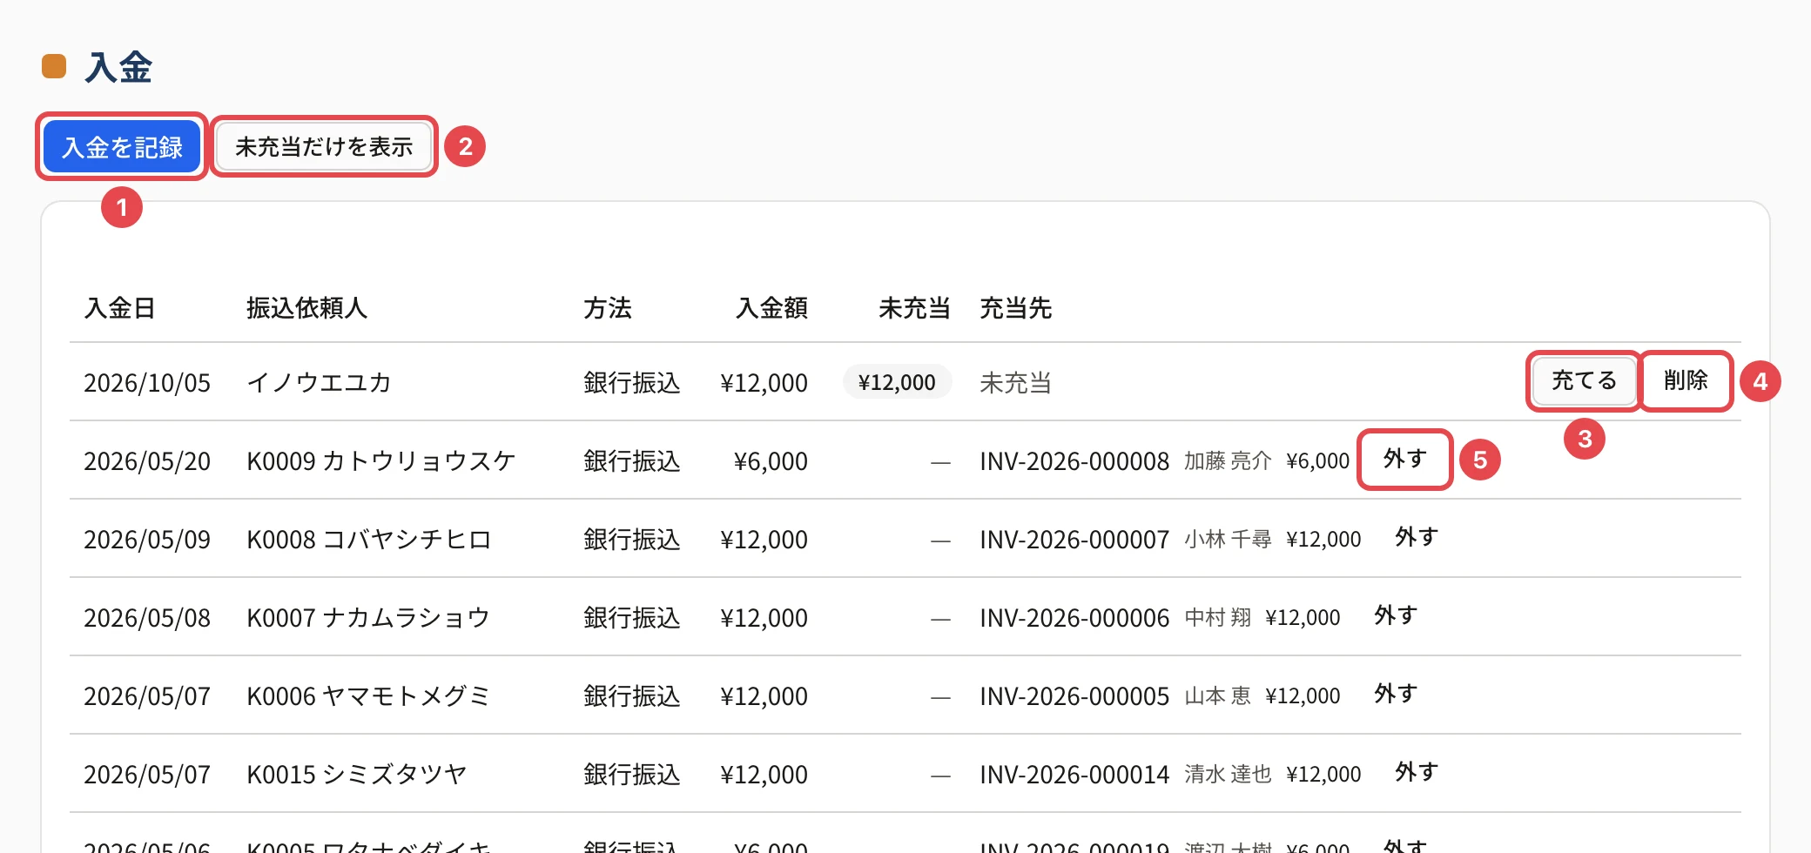
Task: Click 外す for INV-2026-000006
Action: 1396,615
